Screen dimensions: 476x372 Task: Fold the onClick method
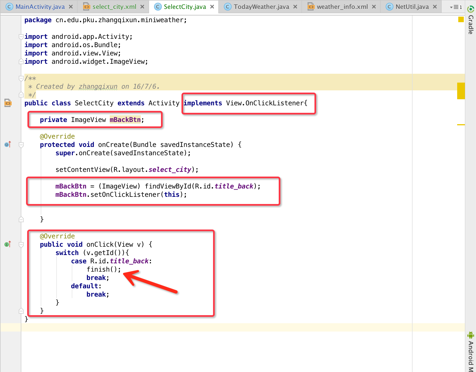pos(21,244)
